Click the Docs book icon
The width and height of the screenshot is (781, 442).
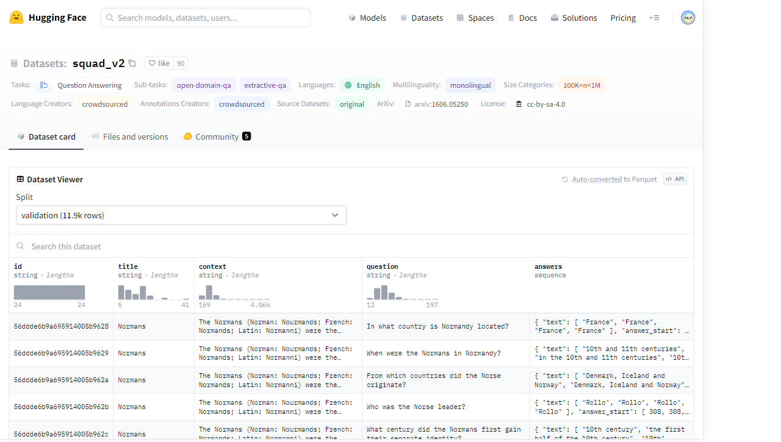coord(511,18)
